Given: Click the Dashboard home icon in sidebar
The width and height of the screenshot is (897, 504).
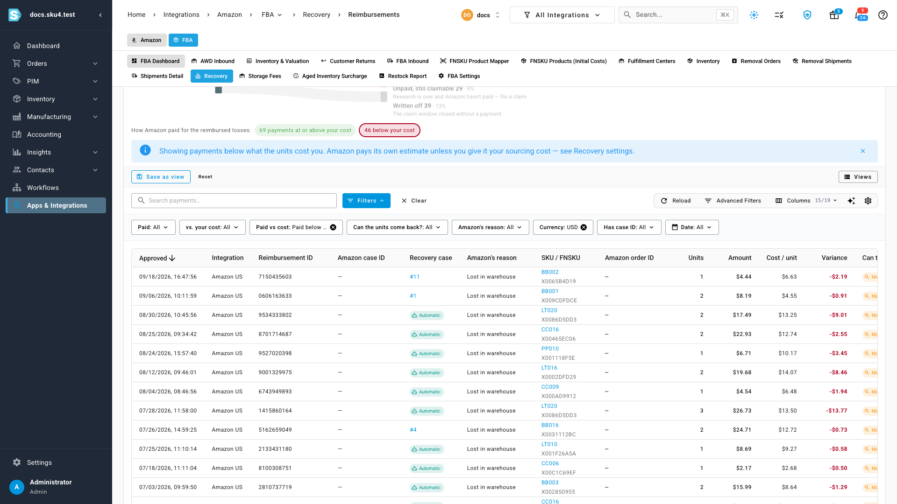Looking at the screenshot, I should (17, 46).
